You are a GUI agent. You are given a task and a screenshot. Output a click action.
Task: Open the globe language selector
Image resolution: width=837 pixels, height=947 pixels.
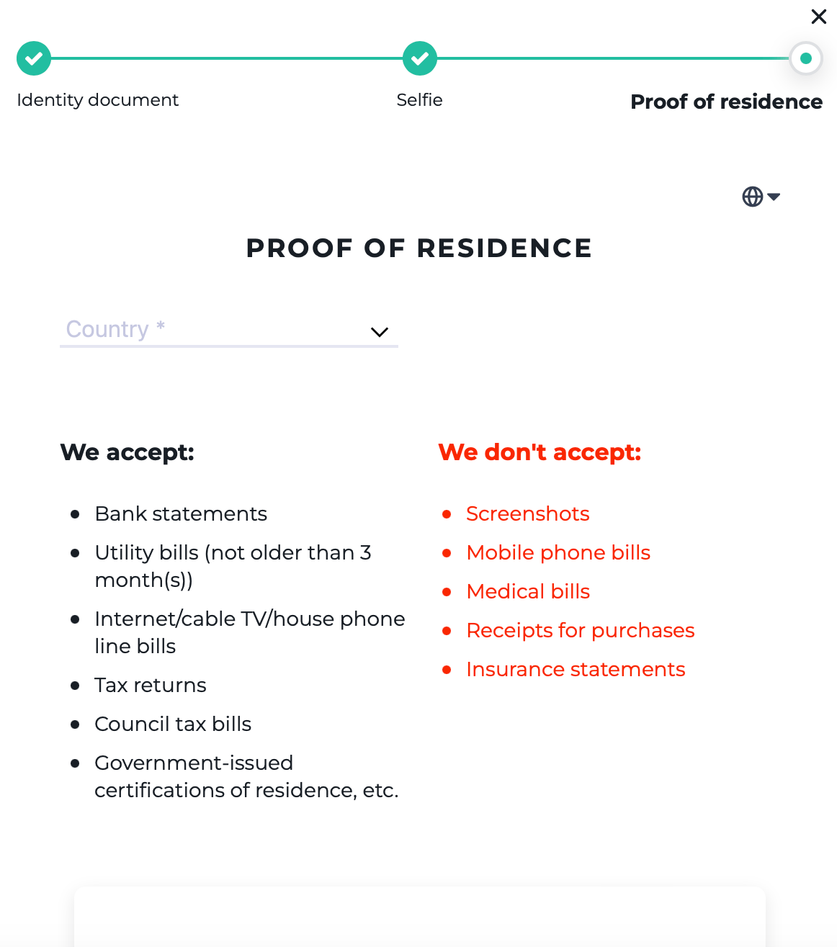coord(753,197)
